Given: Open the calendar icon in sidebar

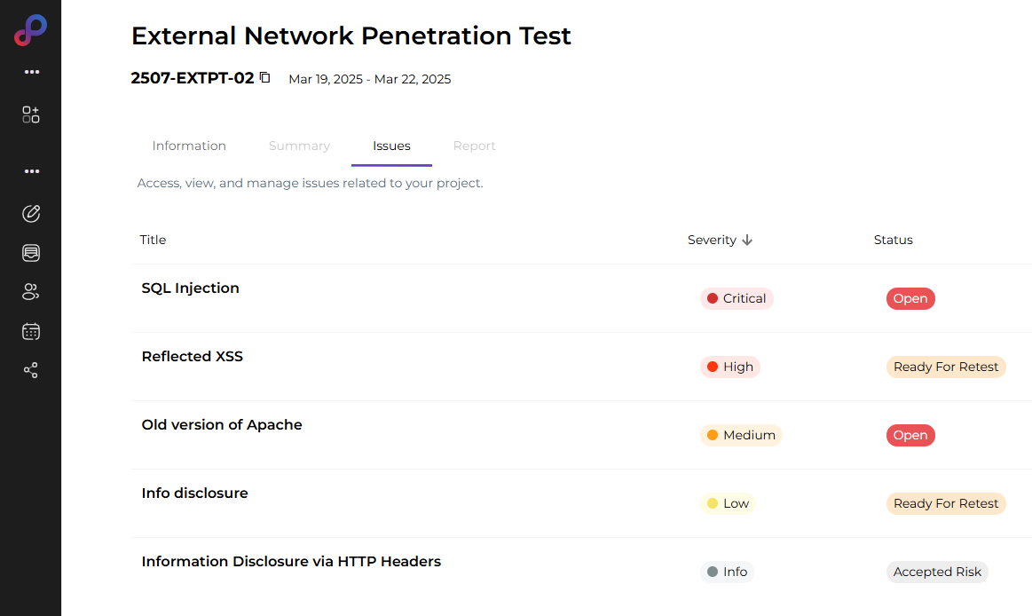Looking at the screenshot, I should [x=31, y=331].
